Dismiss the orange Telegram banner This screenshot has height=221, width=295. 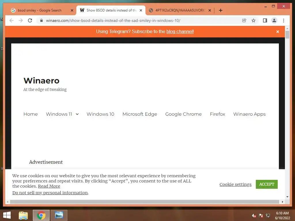pyautogui.click(x=277, y=32)
